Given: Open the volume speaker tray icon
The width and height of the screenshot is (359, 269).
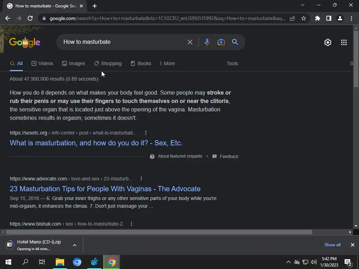Looking at the screenshot, I should click(x=314, y=262).
